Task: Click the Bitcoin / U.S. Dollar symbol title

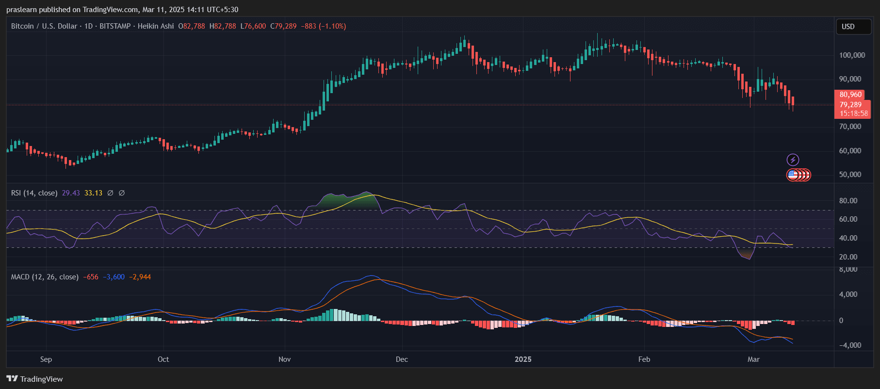Action: tap(44, 26)
